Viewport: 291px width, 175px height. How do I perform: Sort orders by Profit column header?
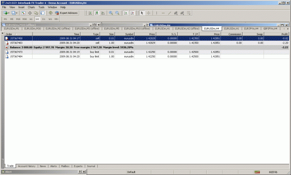pos(277,34)
